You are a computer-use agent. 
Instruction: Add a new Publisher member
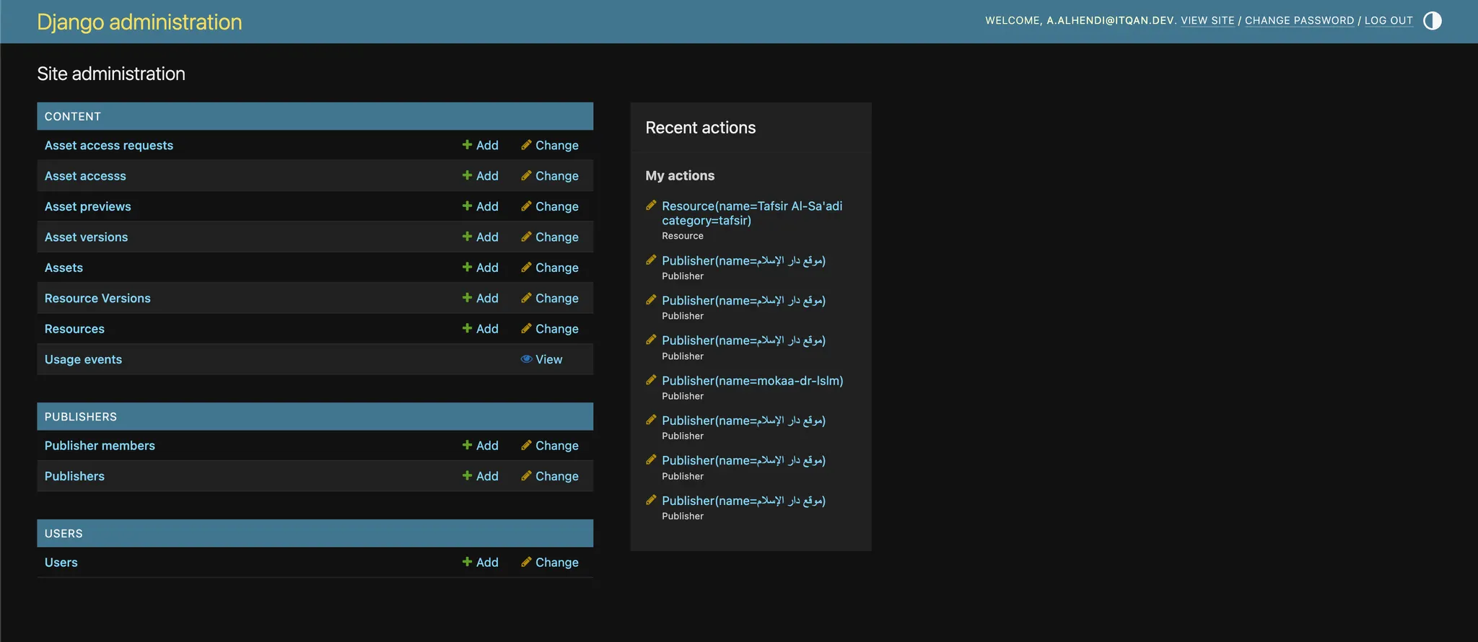pyautogui.click(x=481, y=446)
